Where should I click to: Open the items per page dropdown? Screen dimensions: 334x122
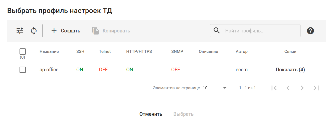pos(215,88)
